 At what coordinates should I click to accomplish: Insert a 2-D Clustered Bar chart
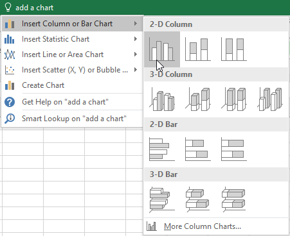click(162, 149)
